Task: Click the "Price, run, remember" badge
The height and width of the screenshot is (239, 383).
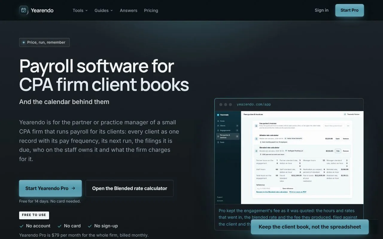Action: coord(44,42)
